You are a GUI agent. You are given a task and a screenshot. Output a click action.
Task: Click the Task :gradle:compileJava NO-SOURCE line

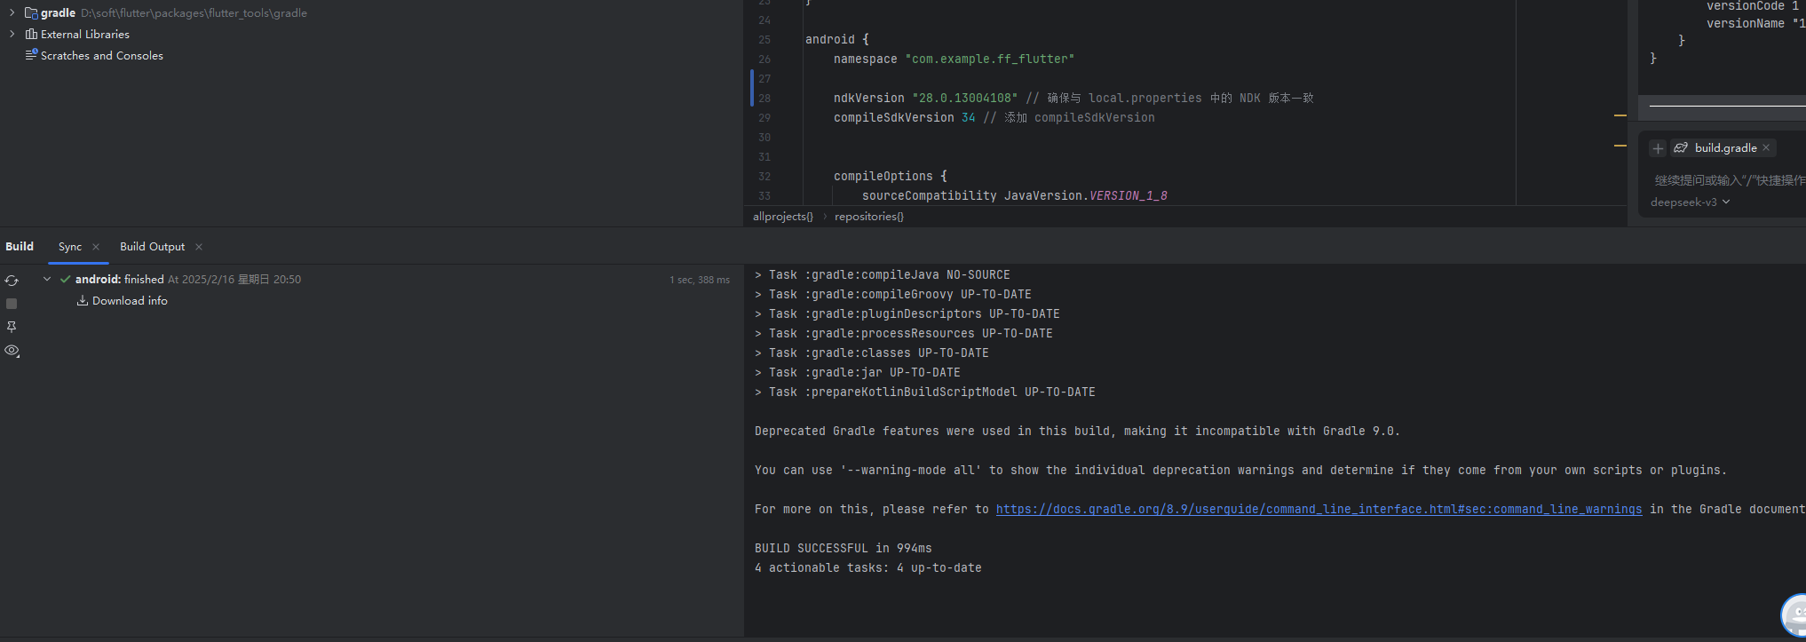coord(883,274)
